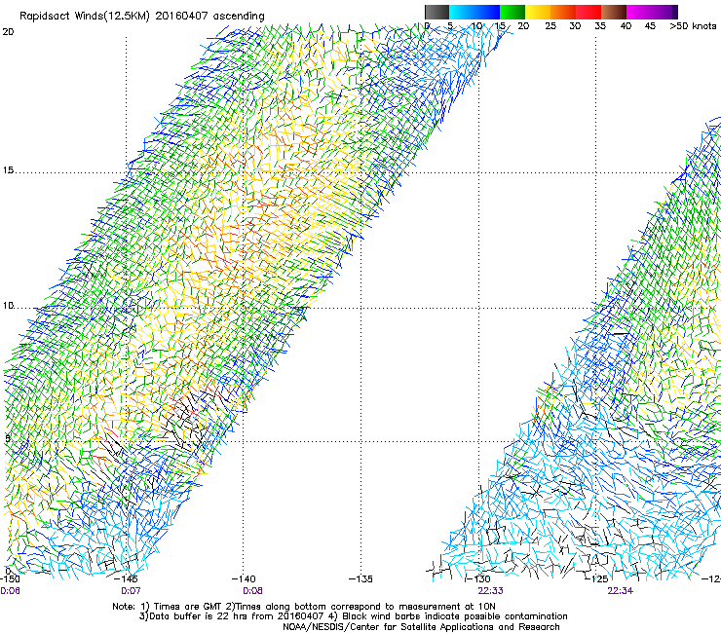The width and height of the screenshot is (721, 633).
Task: Click the '0:06' pass time label
Action: coord(10,591)
